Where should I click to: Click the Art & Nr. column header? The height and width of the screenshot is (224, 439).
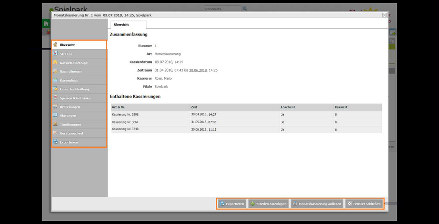(x=151, y=107)
